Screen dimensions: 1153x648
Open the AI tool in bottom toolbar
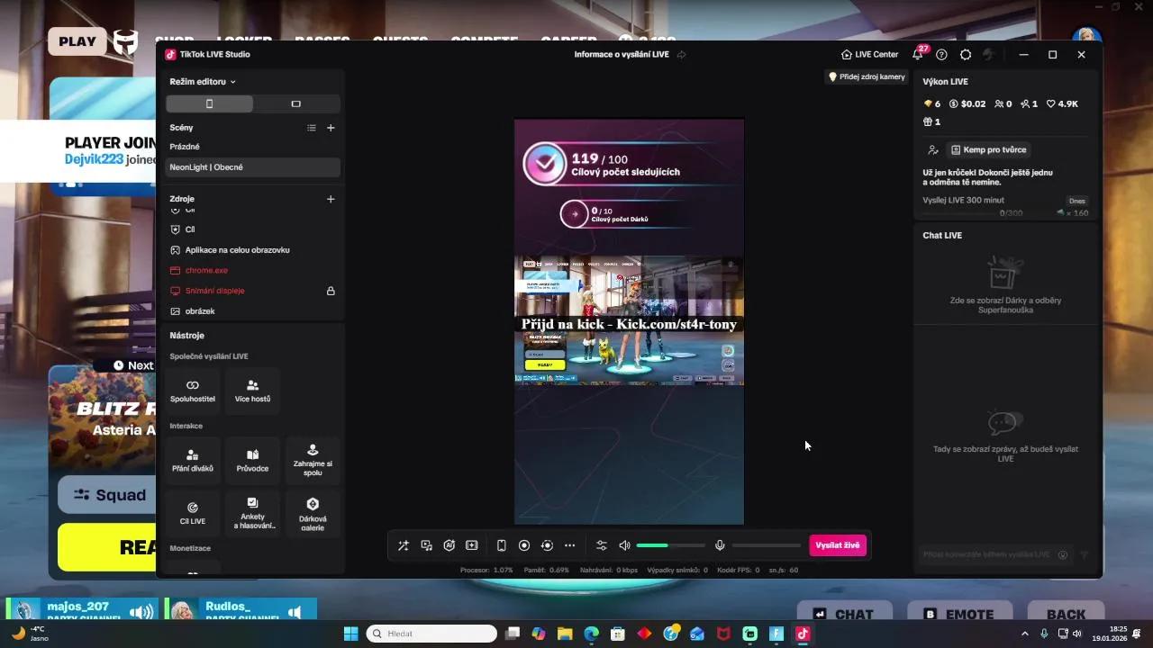(449, 545)
